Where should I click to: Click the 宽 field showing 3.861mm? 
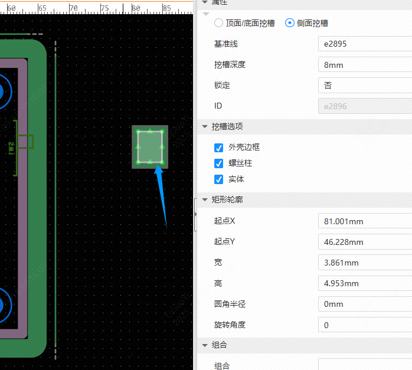[364, 263]
